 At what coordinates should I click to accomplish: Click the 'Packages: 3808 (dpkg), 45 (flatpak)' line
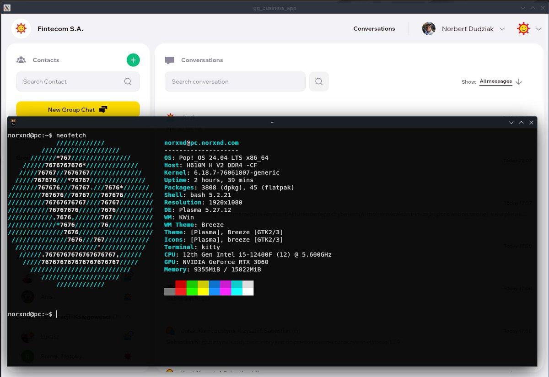229,188
